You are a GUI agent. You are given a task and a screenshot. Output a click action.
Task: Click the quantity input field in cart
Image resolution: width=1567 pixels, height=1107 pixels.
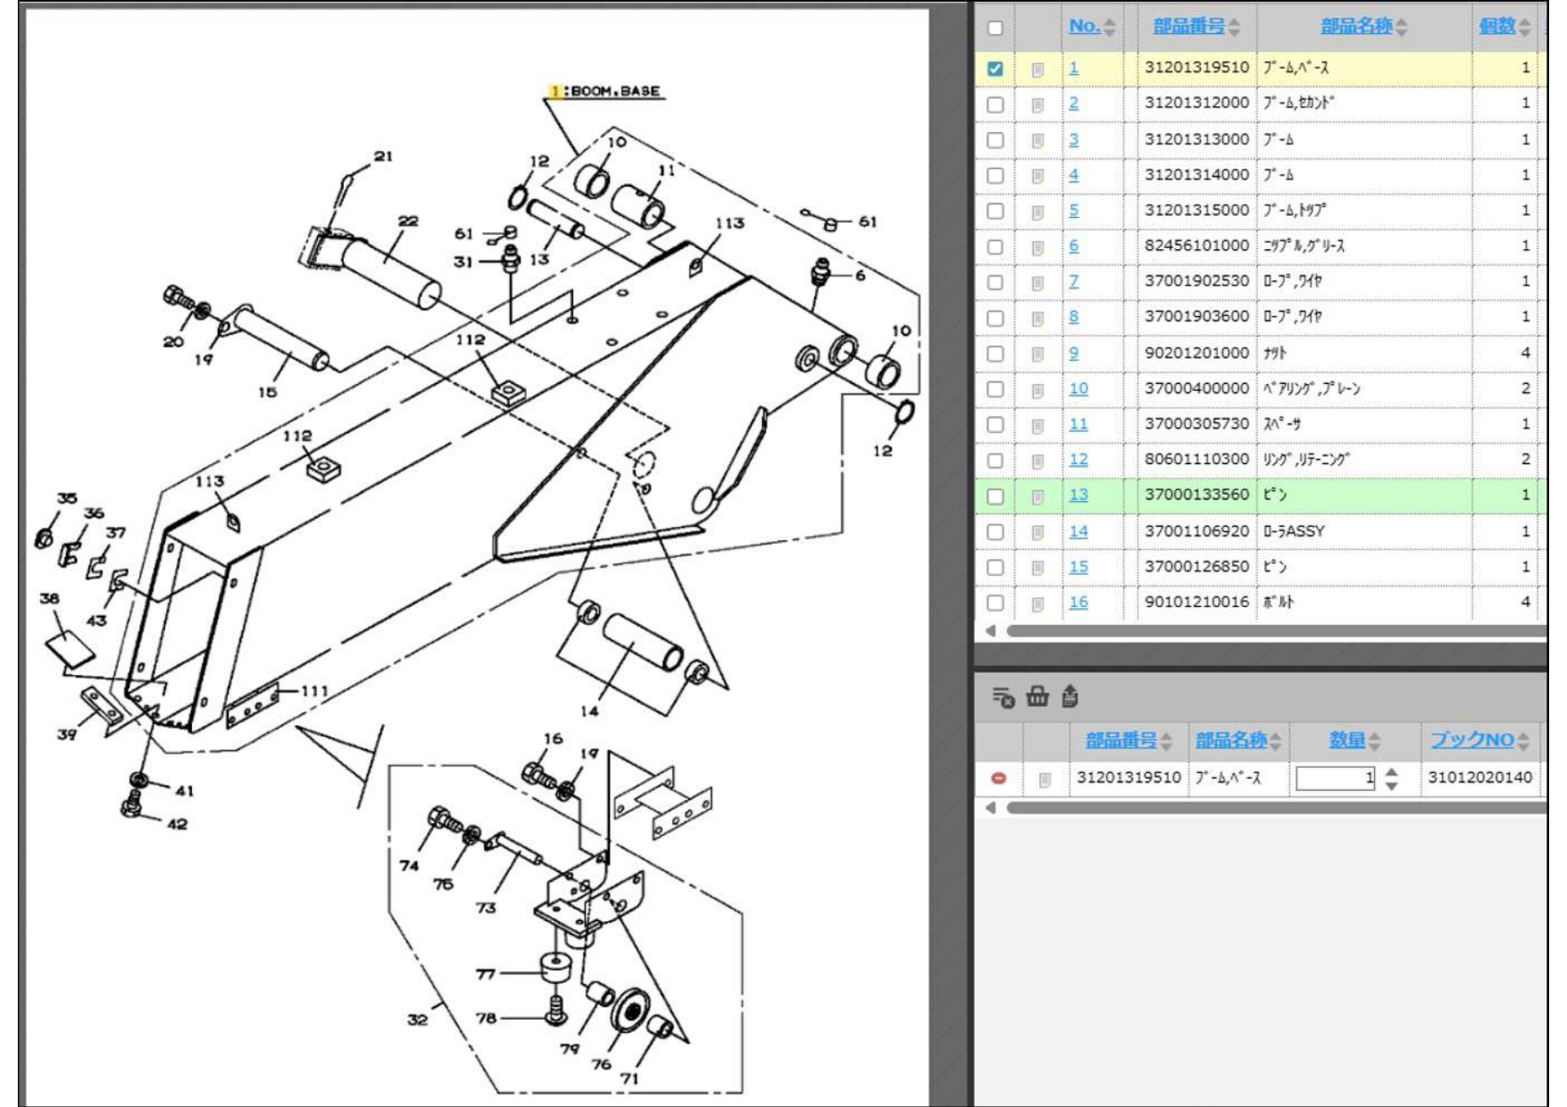(1334, 778)
